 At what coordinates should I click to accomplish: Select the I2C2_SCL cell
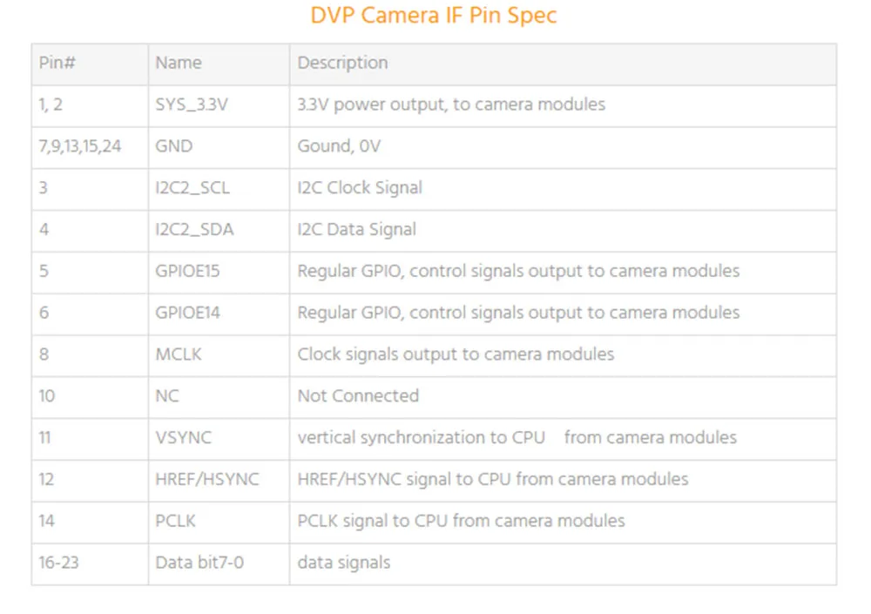[x=219, y=190]
